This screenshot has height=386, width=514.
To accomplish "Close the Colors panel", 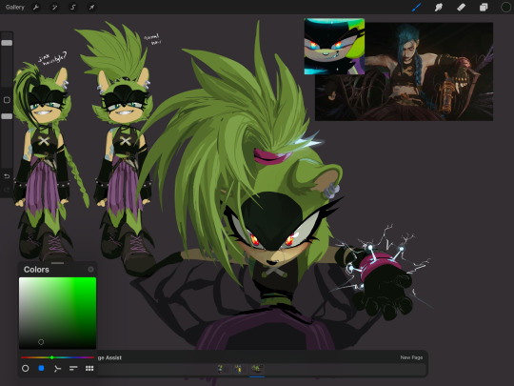I will (90, 270).
